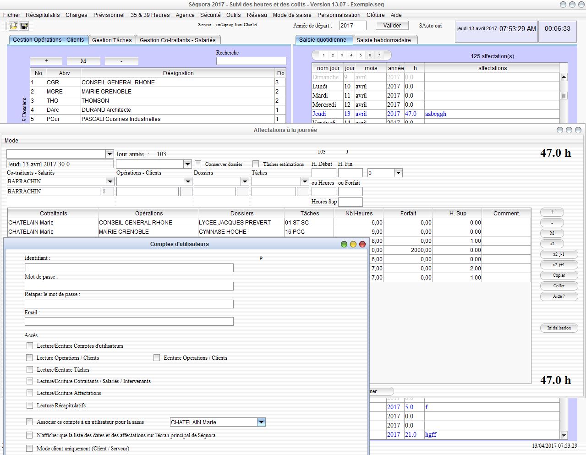Viewport: 586px width, 455px height.
Task: Click the open folder toolbar icon
Action: 14,26
